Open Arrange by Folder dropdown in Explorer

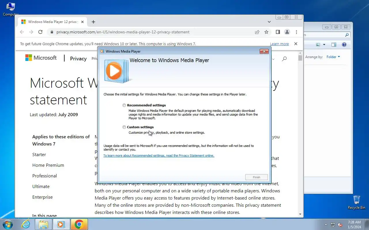coord(333,57)
